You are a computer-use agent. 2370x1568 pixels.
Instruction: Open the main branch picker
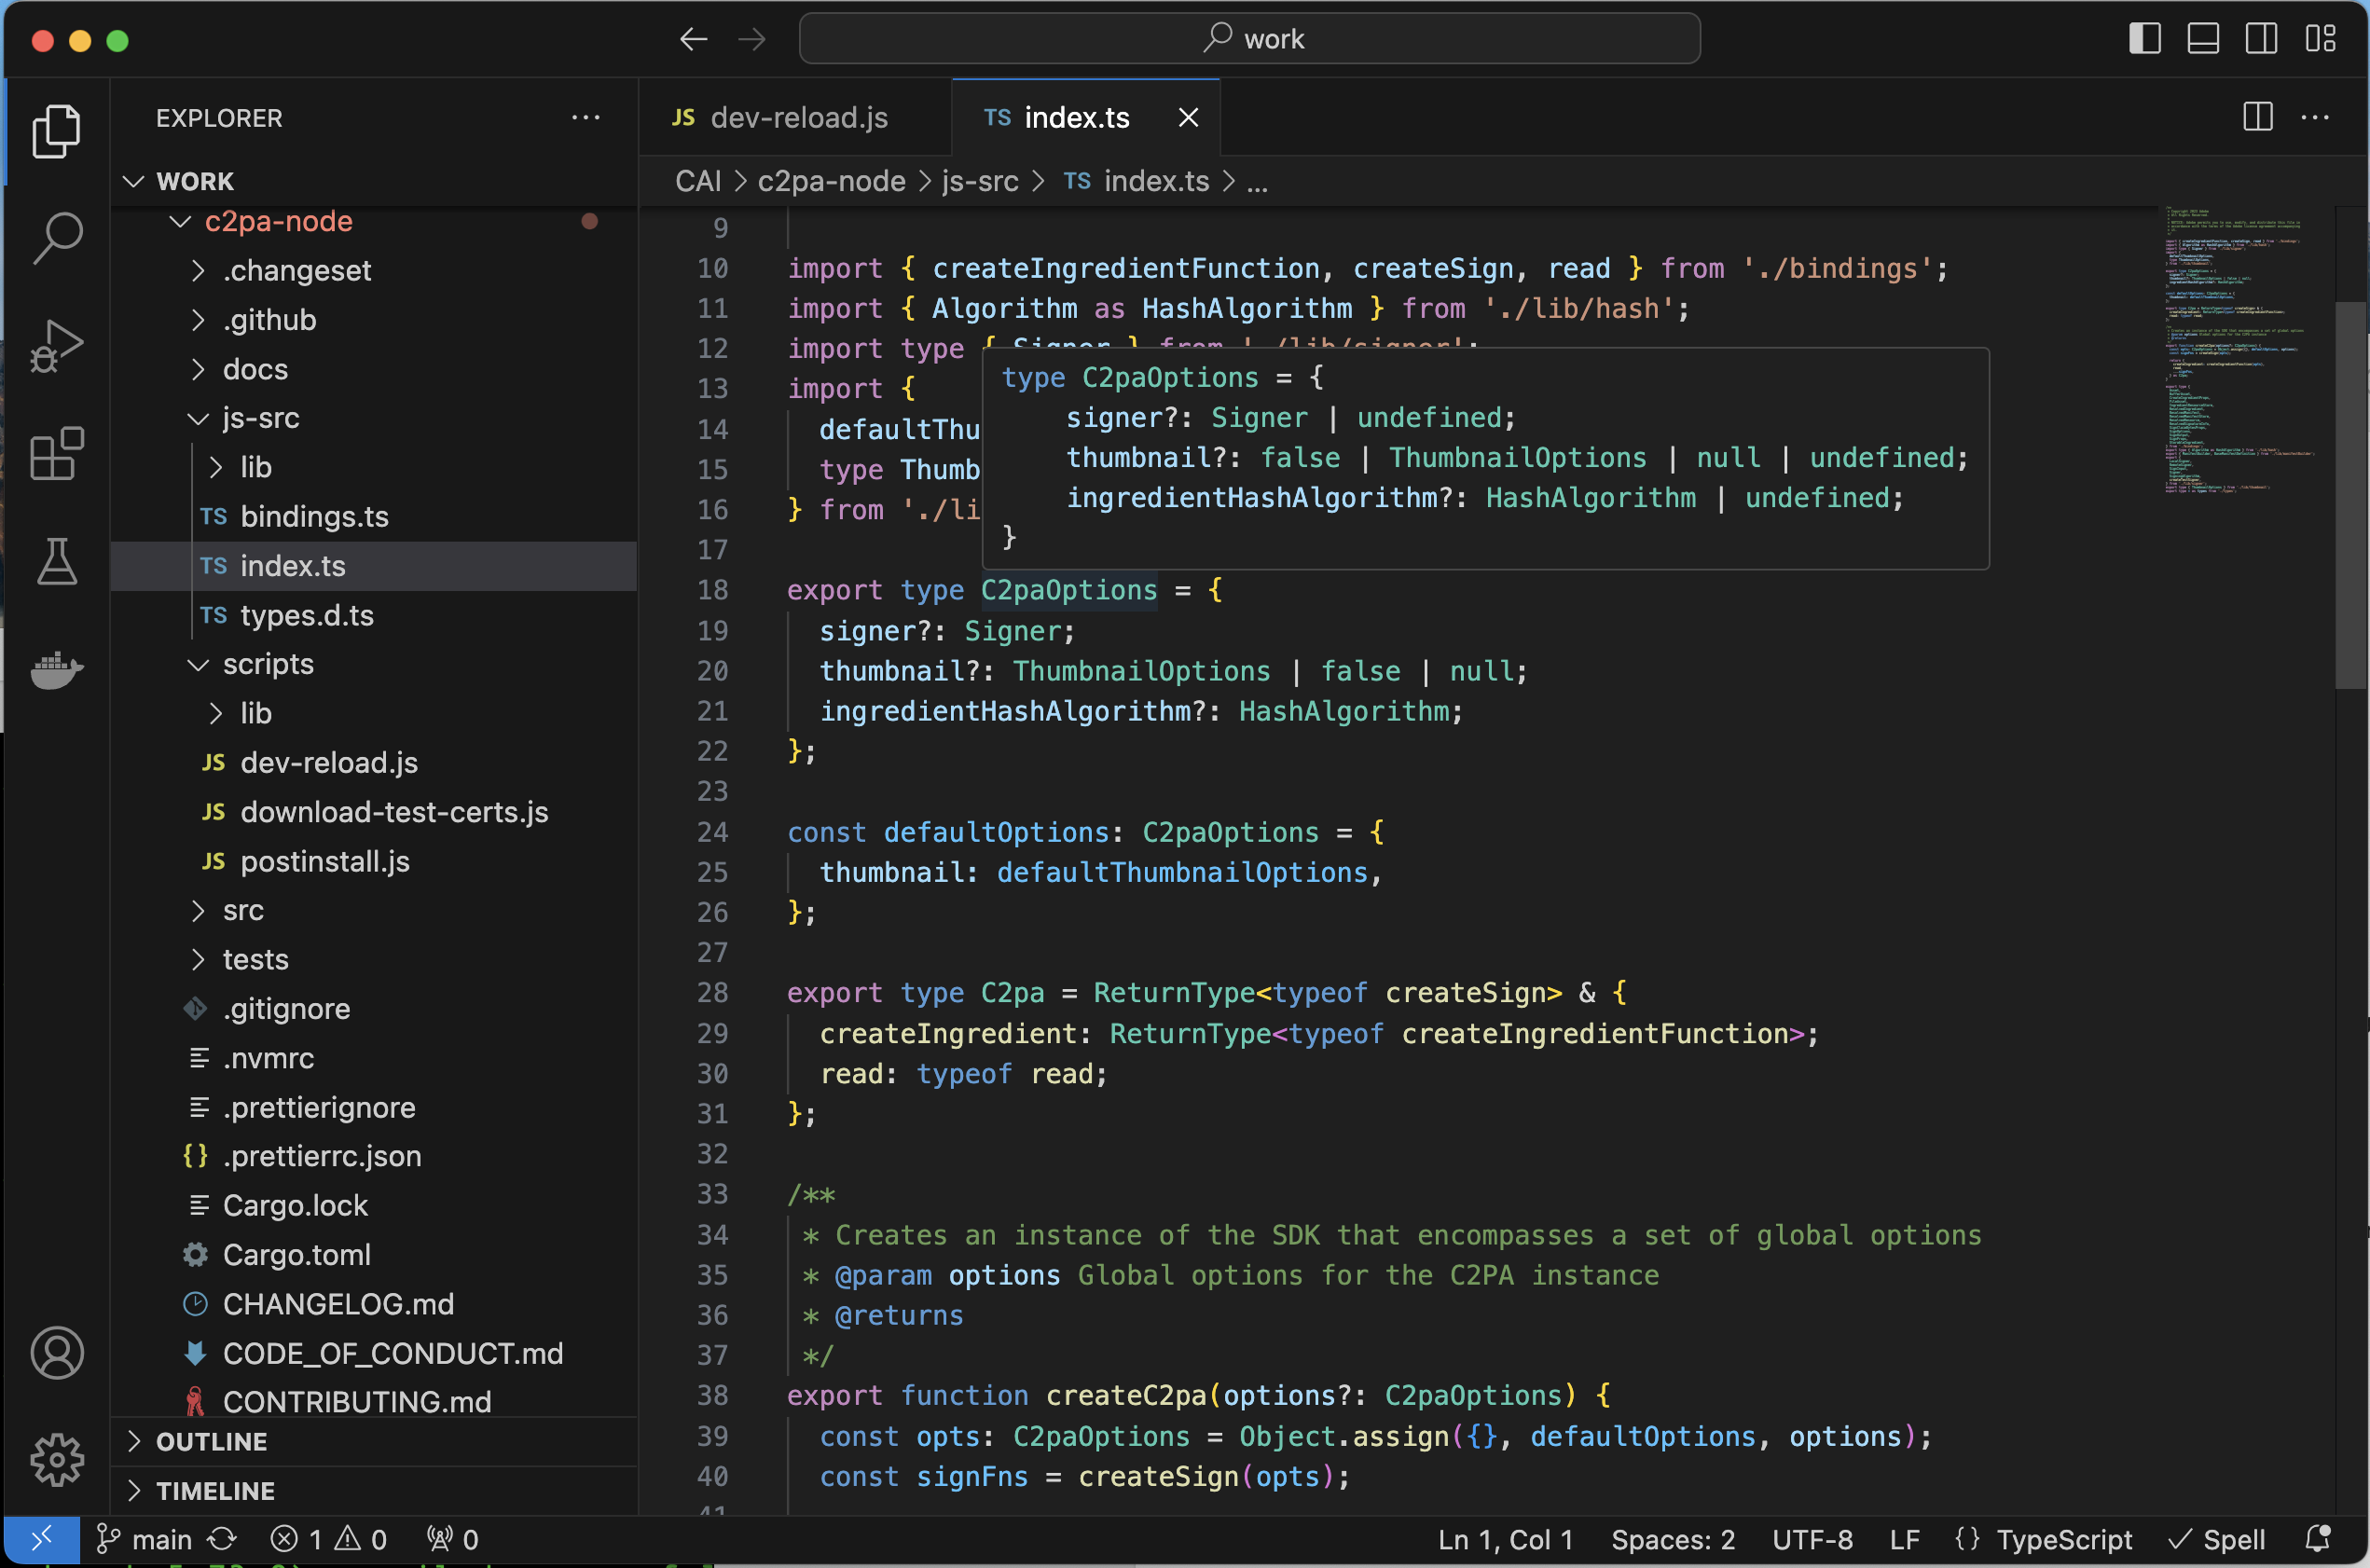(x=143, y=1539)
